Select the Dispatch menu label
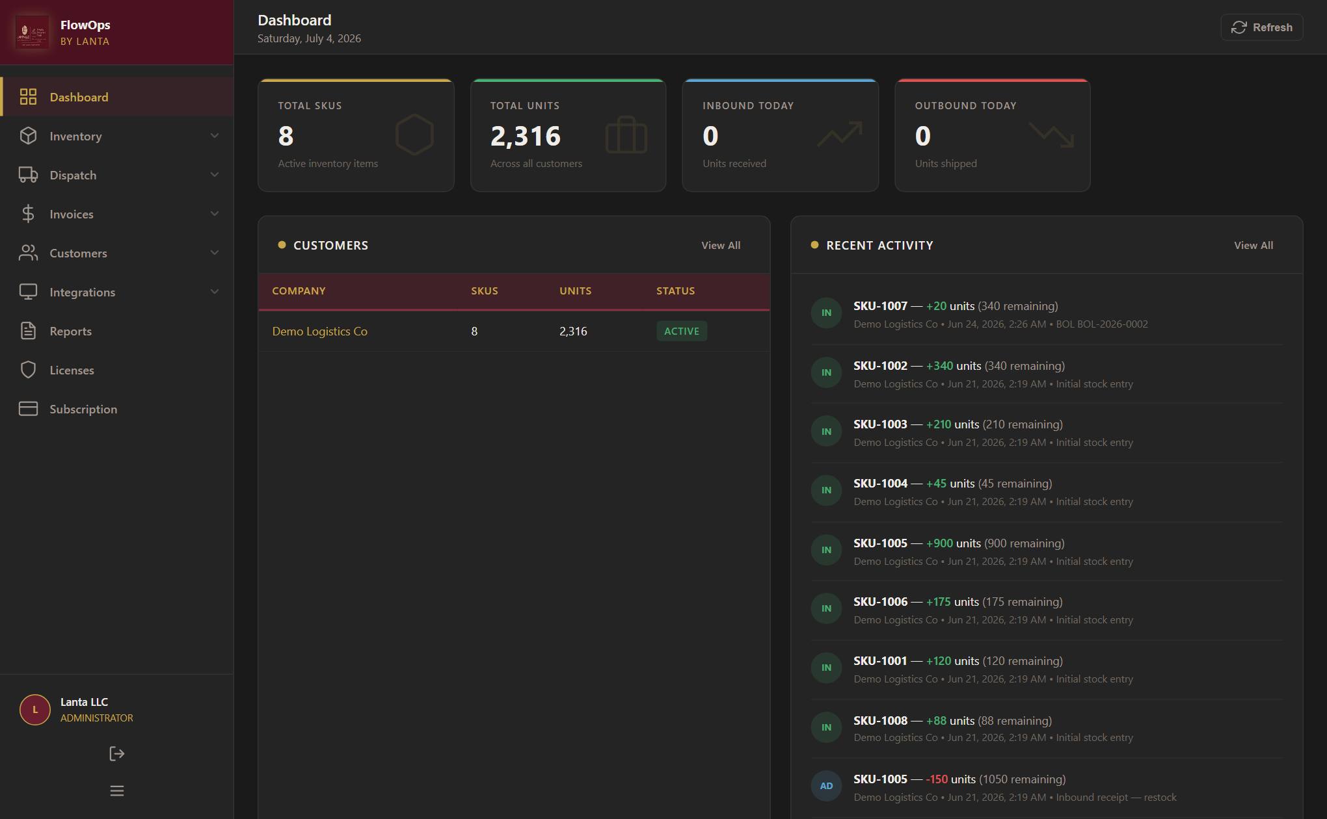The image size is (1327, 819). pos(73,175)
